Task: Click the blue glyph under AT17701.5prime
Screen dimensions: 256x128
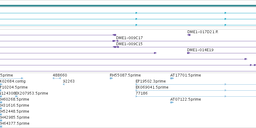Action: 172,78
